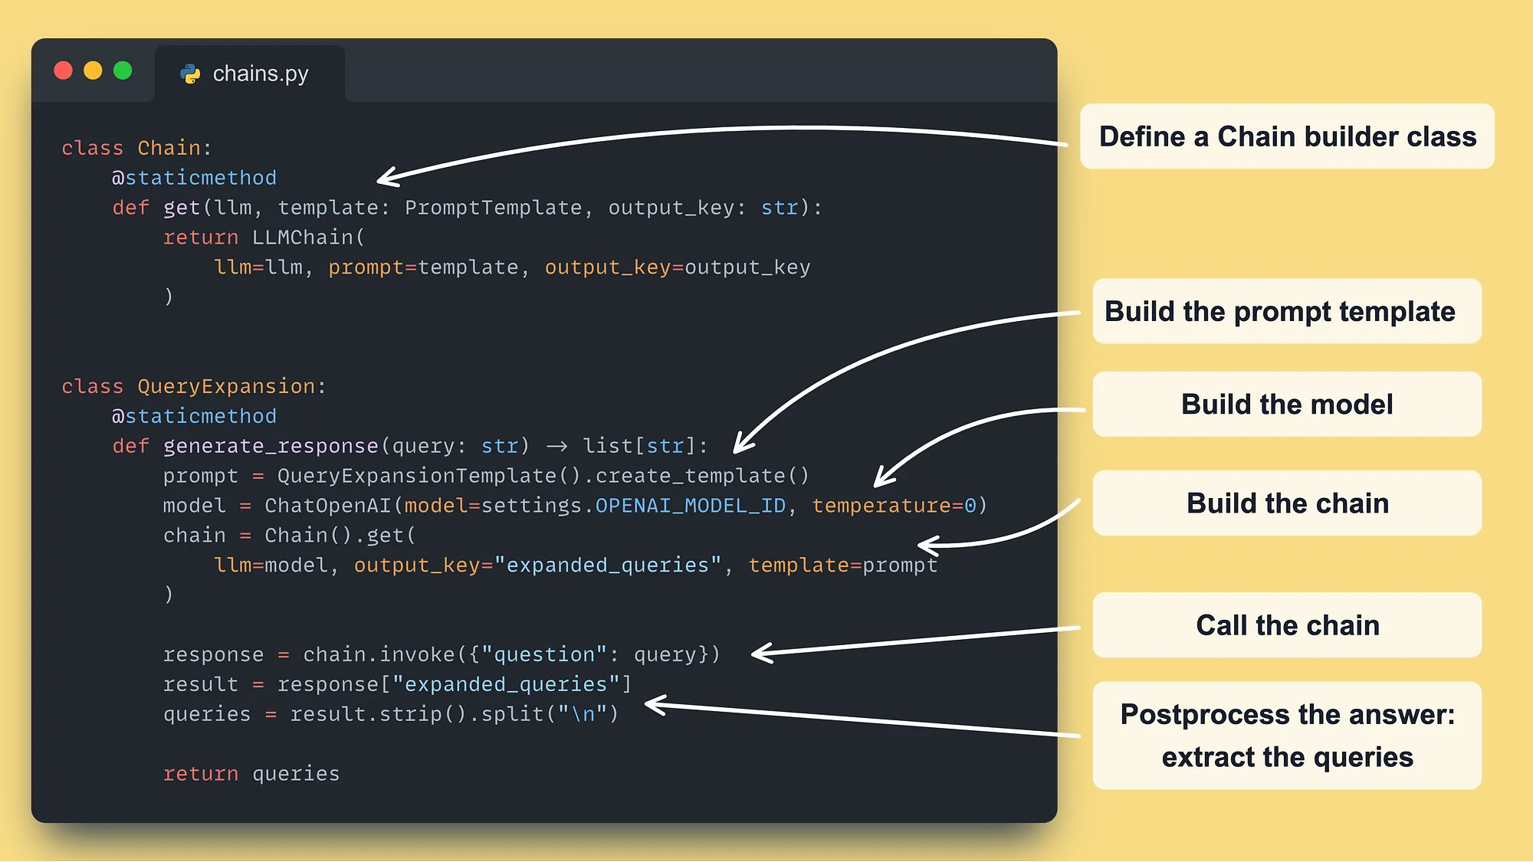1533x862 pixels.
Task: Click the 'class QueryExpansion:' code line
Action: tap(193, 386)
